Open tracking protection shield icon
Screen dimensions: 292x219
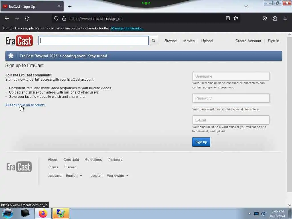[x=56, y=18]
